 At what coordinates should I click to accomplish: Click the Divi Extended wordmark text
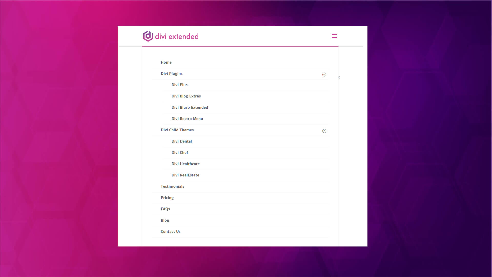(x=176, y=36)
